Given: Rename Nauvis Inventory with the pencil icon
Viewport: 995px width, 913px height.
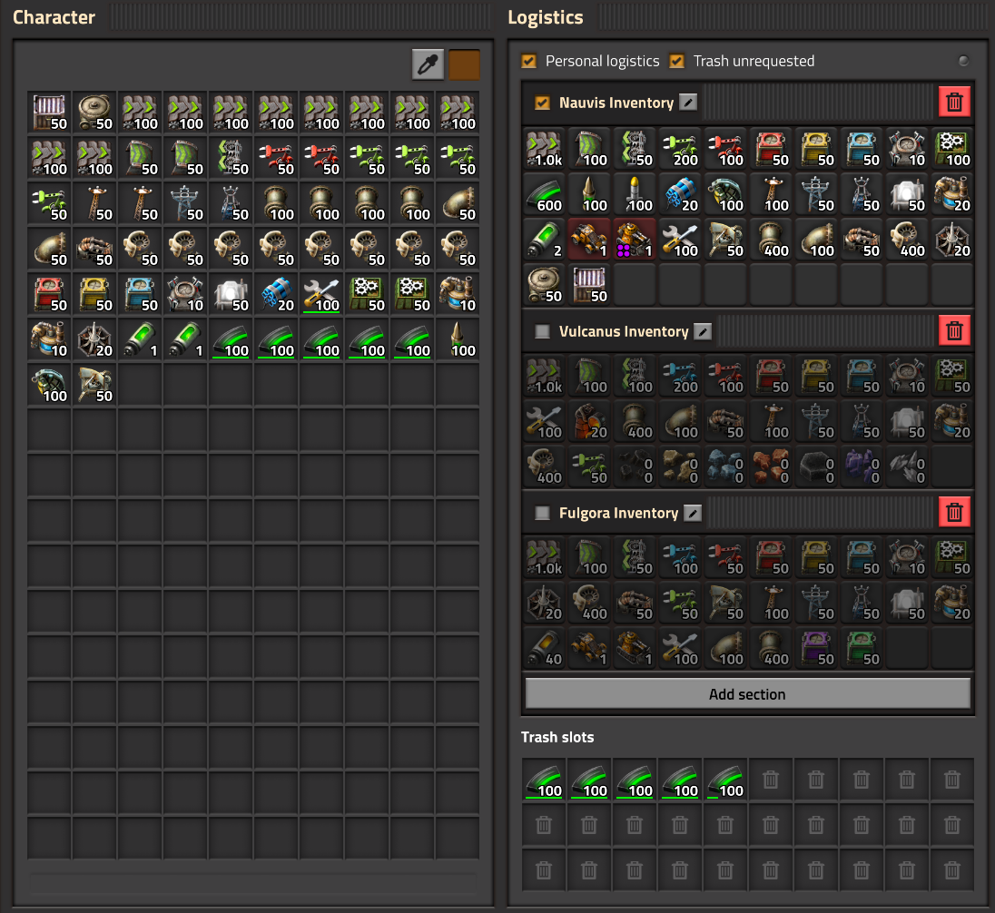Looking at the screenshot, I should (x=688, y=103).
